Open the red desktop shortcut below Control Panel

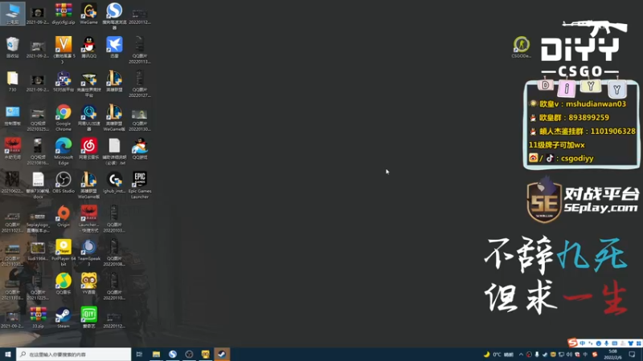(x=12, y=148)
